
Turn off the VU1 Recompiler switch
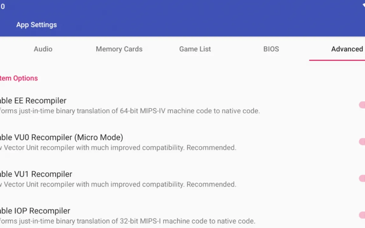coord(362,178)
